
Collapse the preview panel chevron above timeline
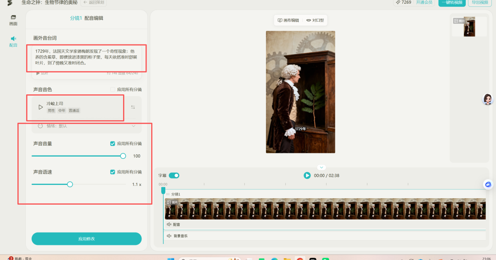(321, 167)
